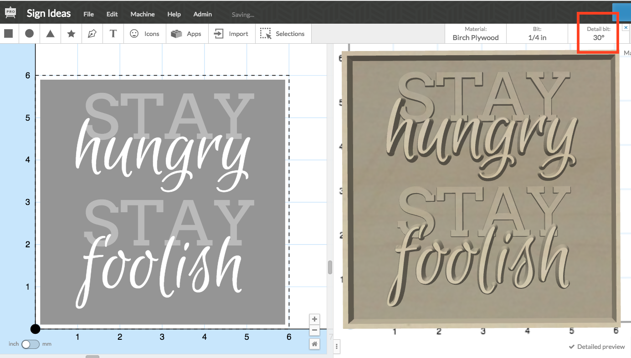This screenshot has height=358, width=631.
Task: Activate the Text tool
Action: [x=113, y=34]
